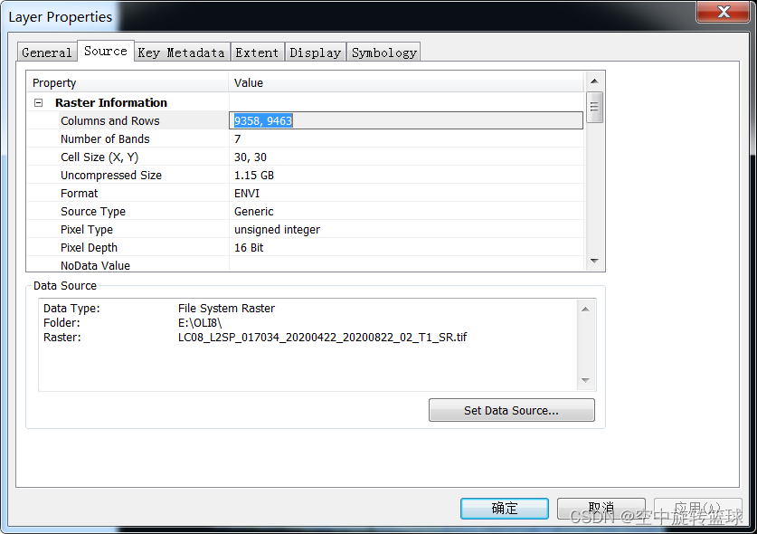The height and width of the screenshot is (534, 757).
Task: Click Data Source box scroll down arrow
Action: [586, 380]
